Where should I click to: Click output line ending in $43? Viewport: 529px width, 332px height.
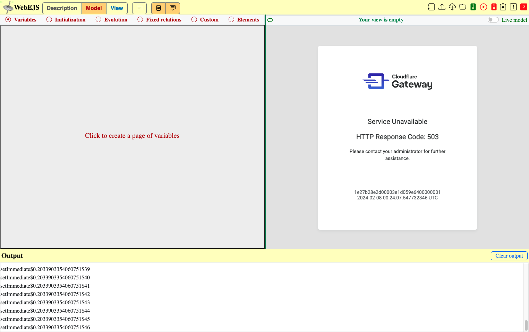[45, 303]
